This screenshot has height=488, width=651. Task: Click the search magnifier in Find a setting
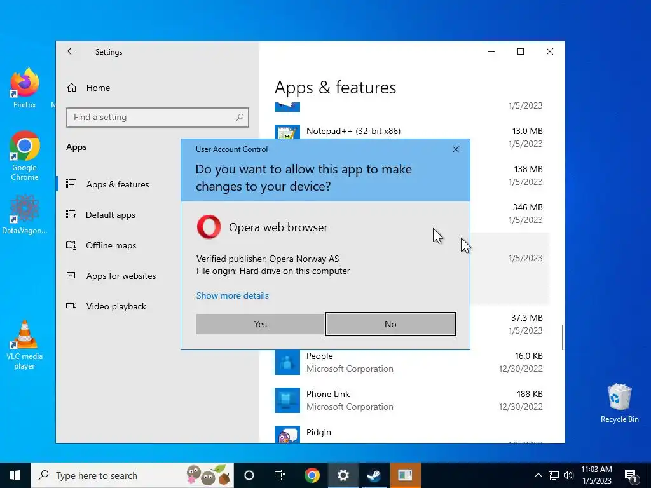click(x=240, y=118)
